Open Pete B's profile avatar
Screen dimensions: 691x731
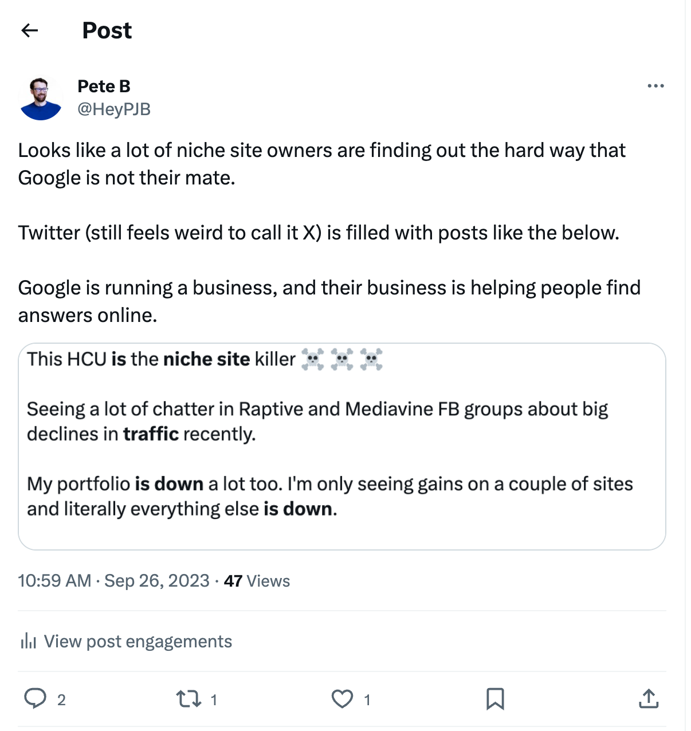point(41,98)
